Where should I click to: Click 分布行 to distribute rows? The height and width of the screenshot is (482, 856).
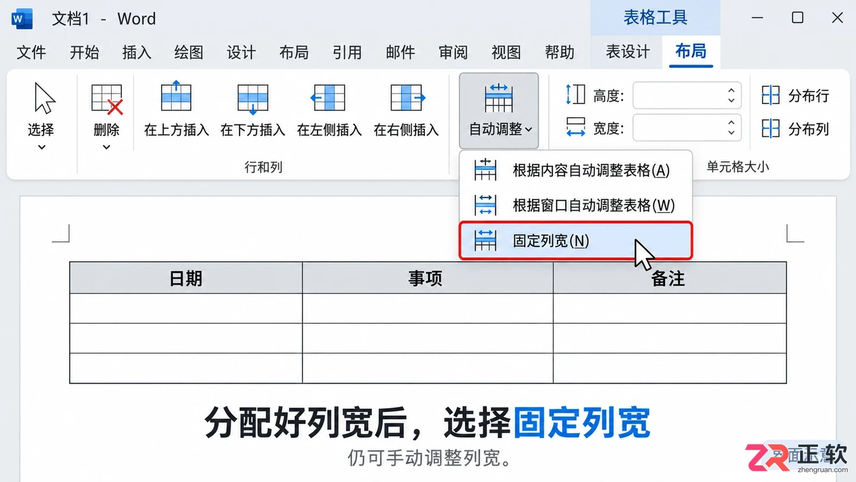coord(795,95)
